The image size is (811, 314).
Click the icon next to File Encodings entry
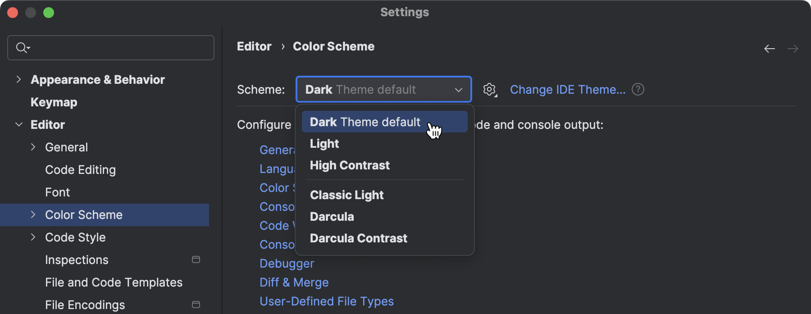[x=196, y=305]
